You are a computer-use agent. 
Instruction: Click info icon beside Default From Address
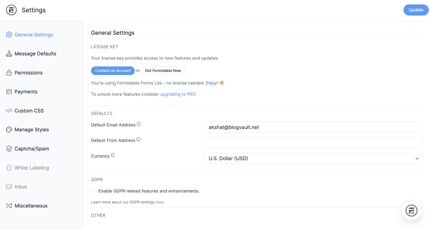[138, 139]
